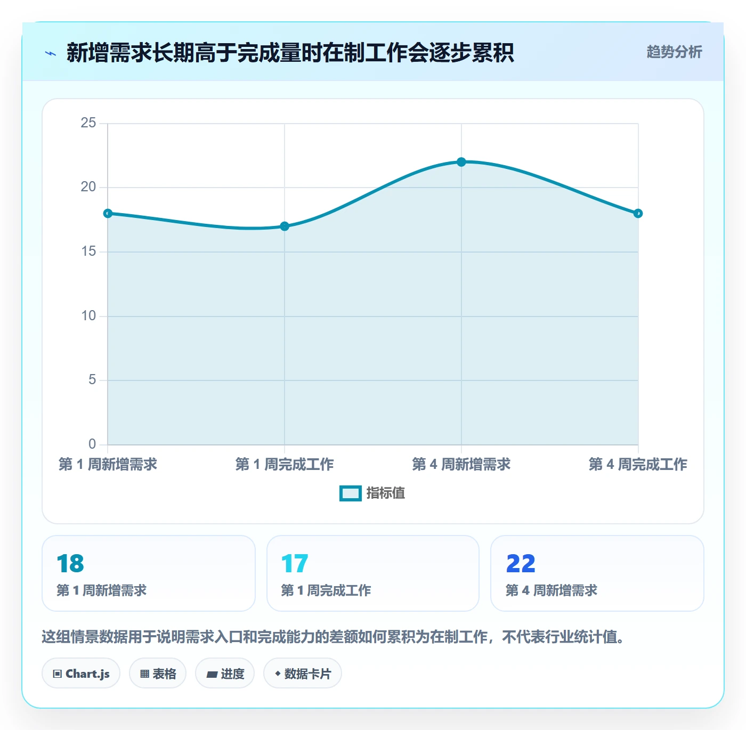Click x-axis label 第 1 周新增需求

[108, 464]
